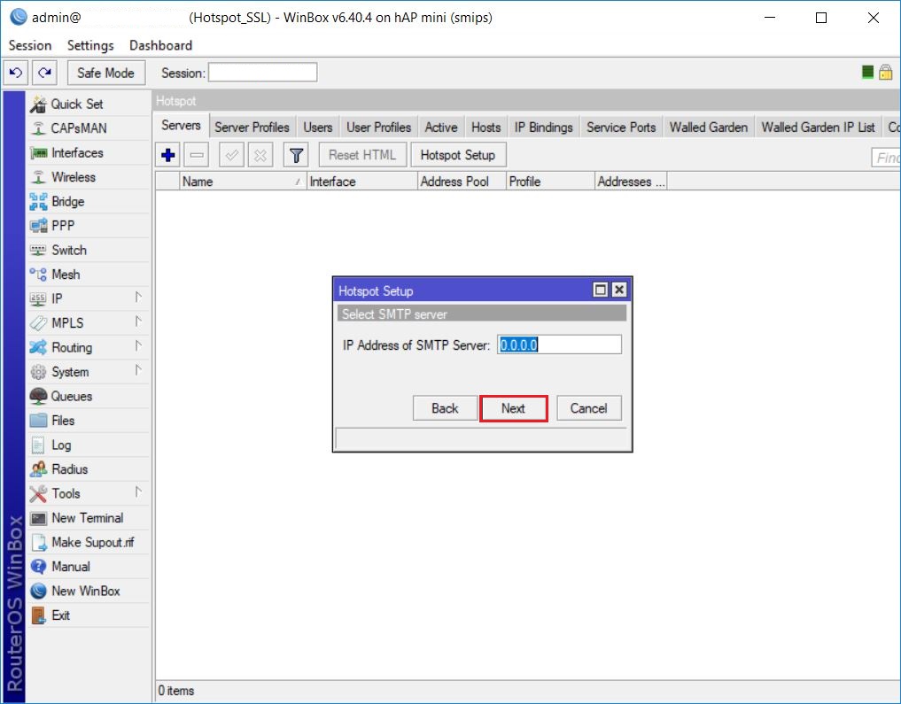Switch to the Service Ports tab

point(621,128)
